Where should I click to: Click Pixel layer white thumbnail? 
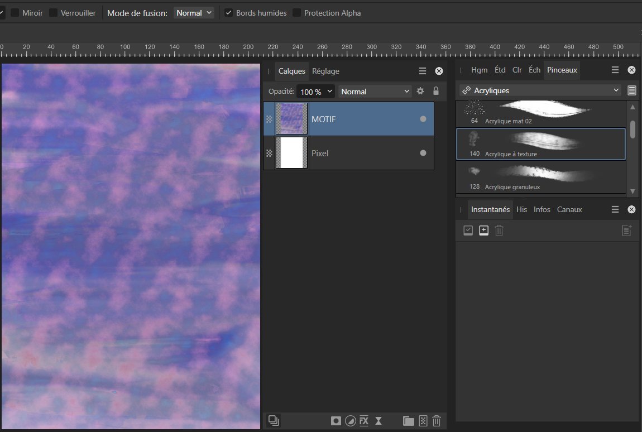[291, 153]
